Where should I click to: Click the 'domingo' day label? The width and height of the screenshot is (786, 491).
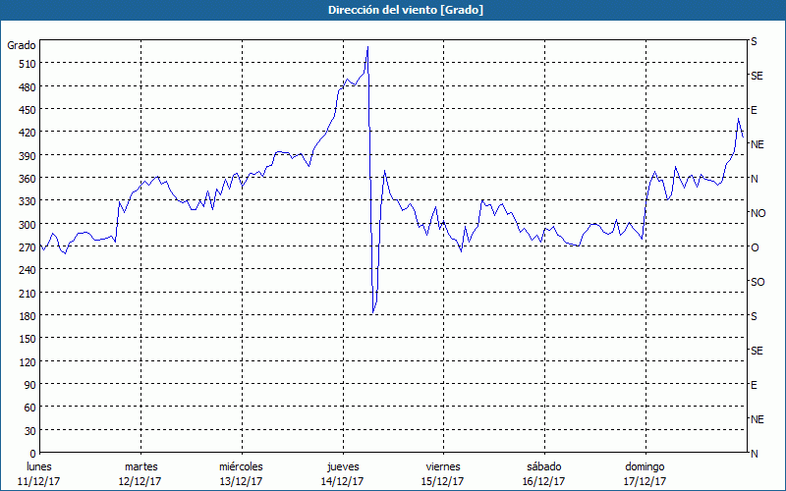(x=645, y=467)
